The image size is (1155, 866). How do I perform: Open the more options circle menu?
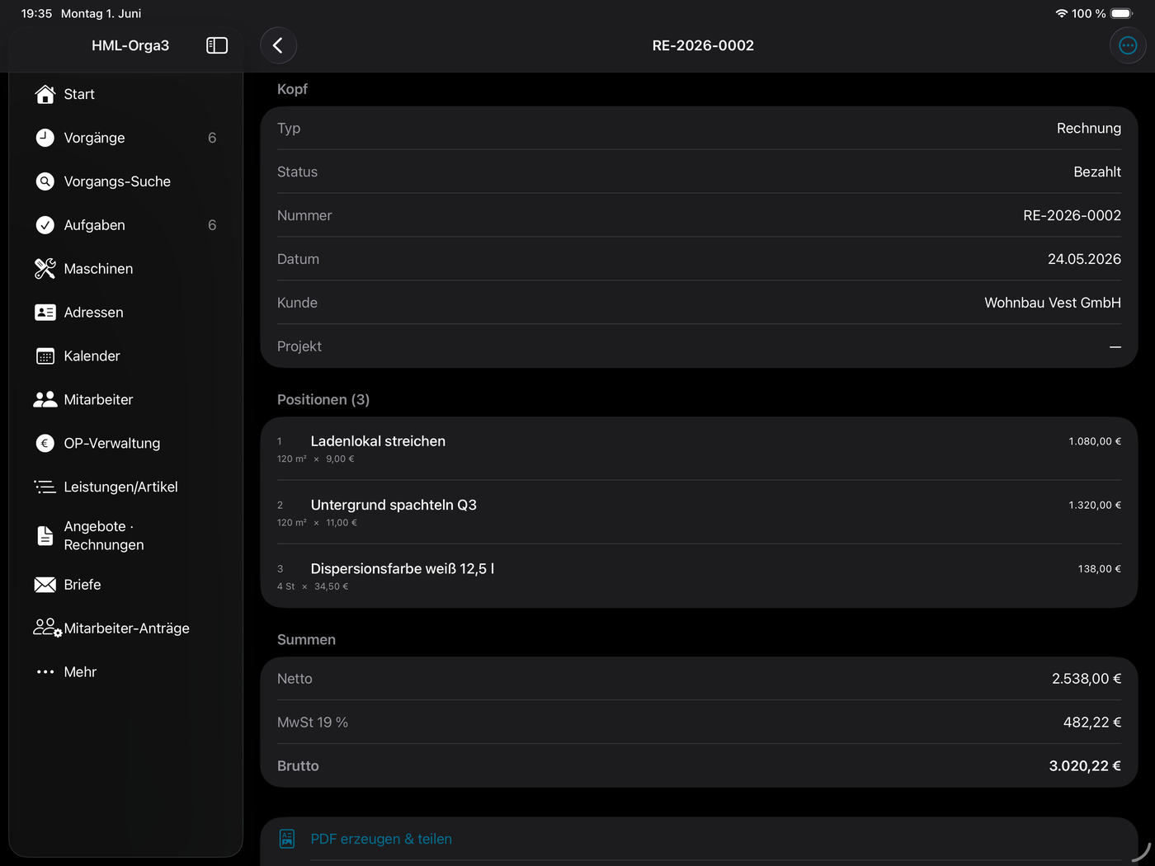click(x=1128, y=45)
